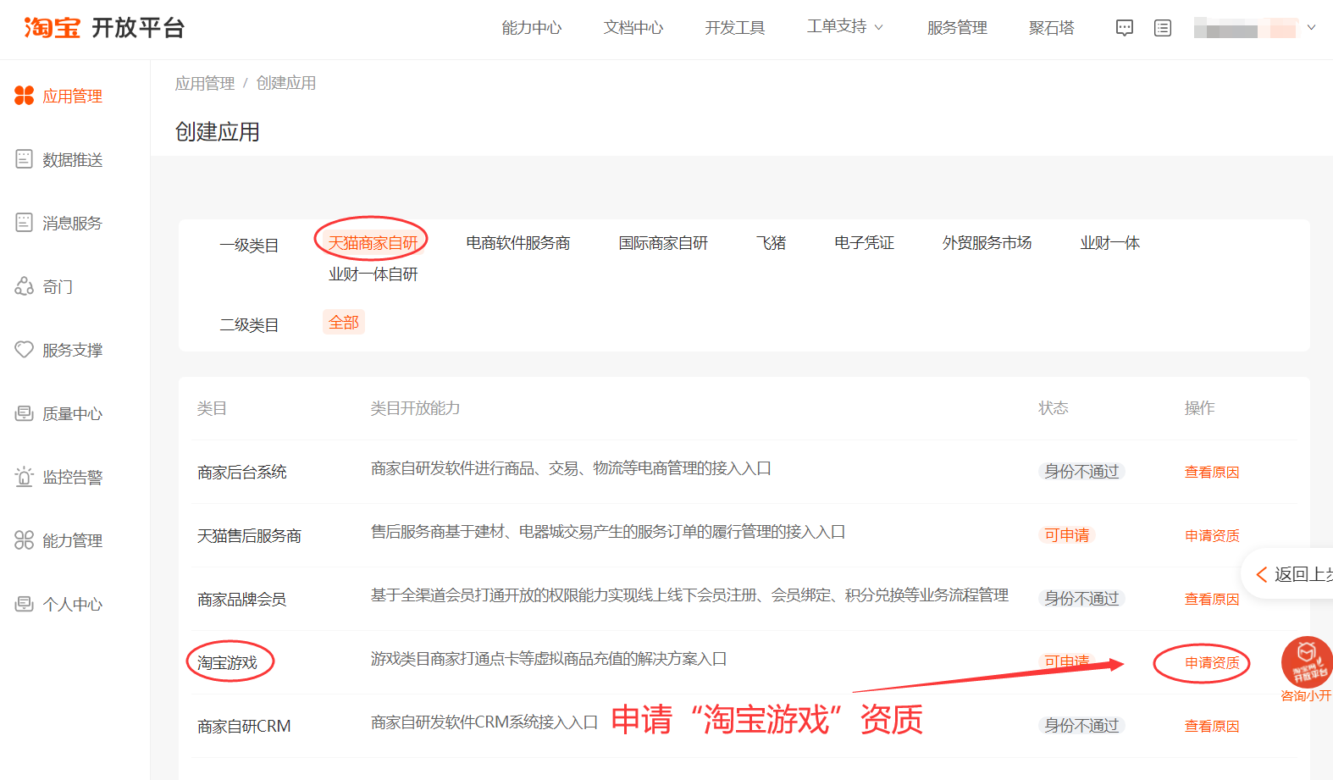
Task: Click 申请资质 for 淘宝游戏
Action: (x=1212, y=663)
